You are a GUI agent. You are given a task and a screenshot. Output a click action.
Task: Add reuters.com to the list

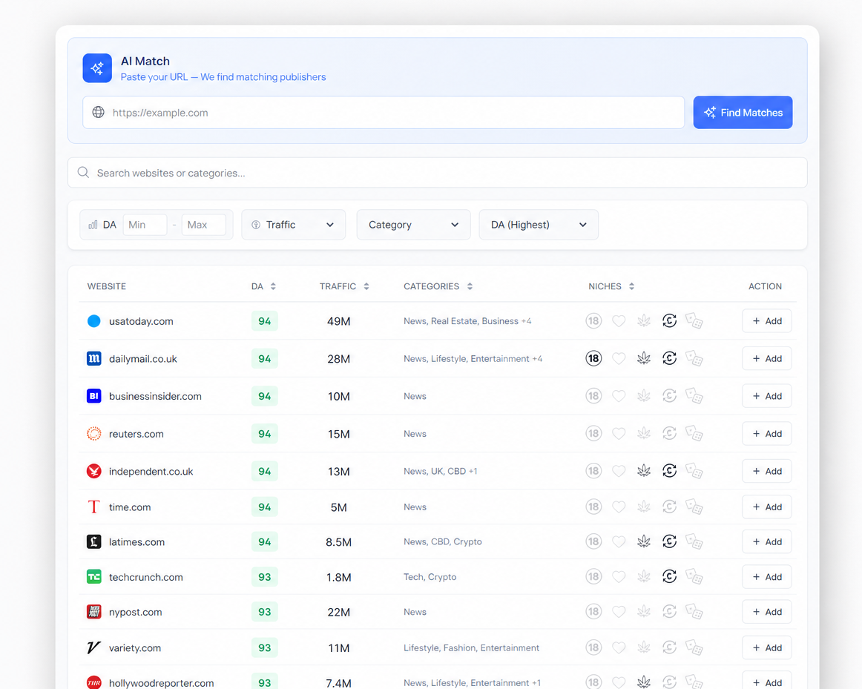point(767,434)
